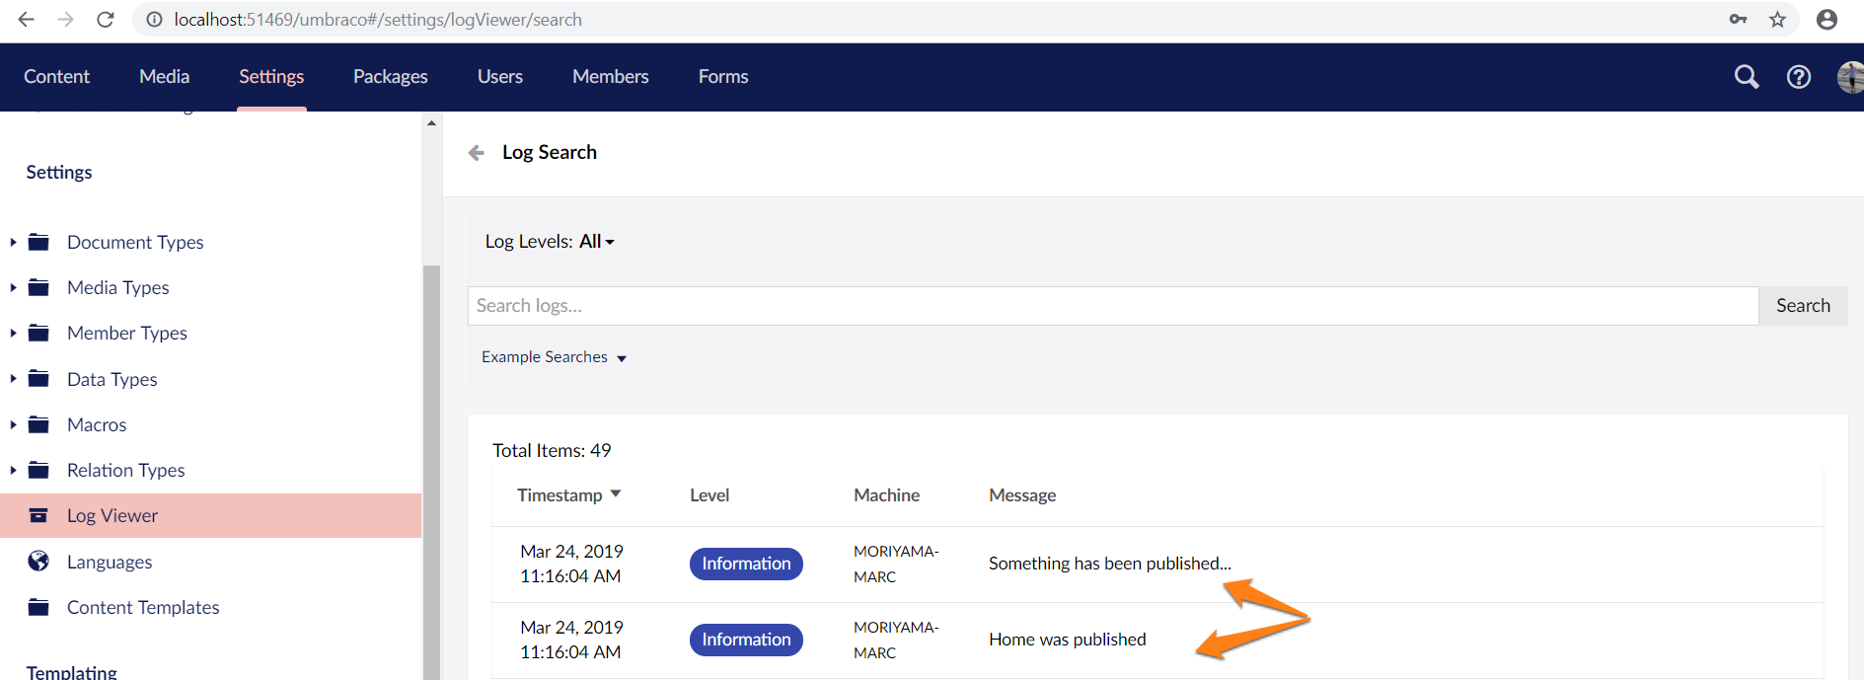Open the Example Searches dropdown
Viewport: 1864px width, 680px height.
coord(554,357)
